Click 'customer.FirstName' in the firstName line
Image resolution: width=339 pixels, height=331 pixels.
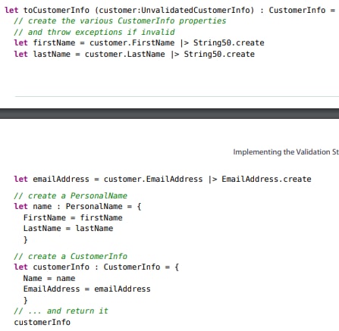click(132, 43)
